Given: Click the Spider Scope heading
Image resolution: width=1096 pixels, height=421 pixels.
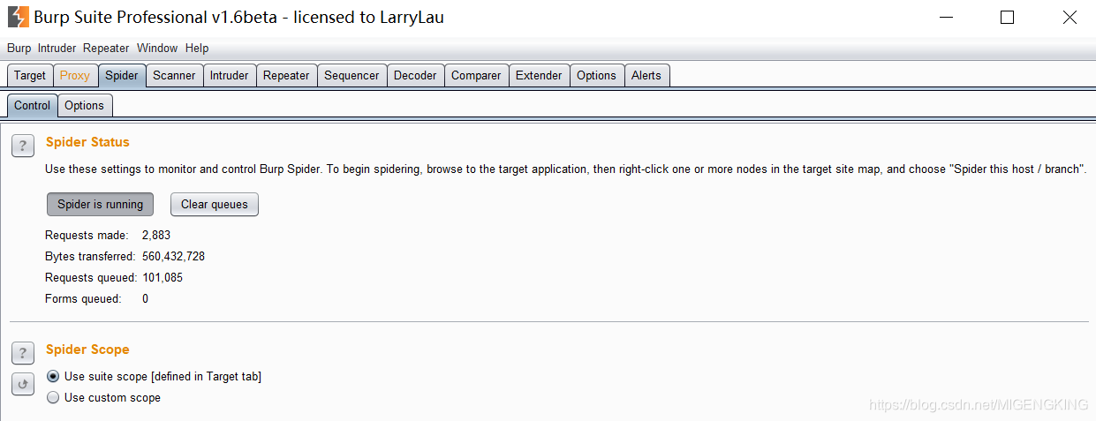Looking at the screenshot, I should coord(87,350).
